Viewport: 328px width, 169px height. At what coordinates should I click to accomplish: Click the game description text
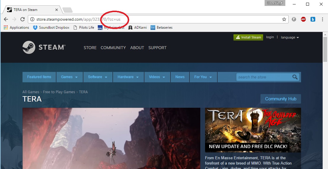pyautogui.click(x=248, y=162)
